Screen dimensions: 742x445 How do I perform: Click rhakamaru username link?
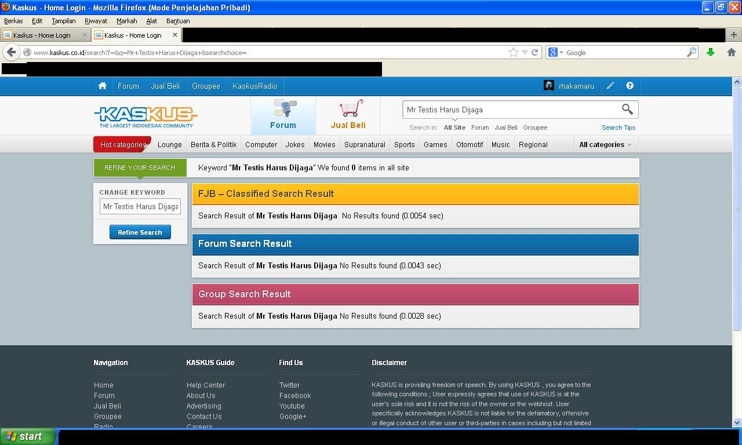tap(576, 86)
